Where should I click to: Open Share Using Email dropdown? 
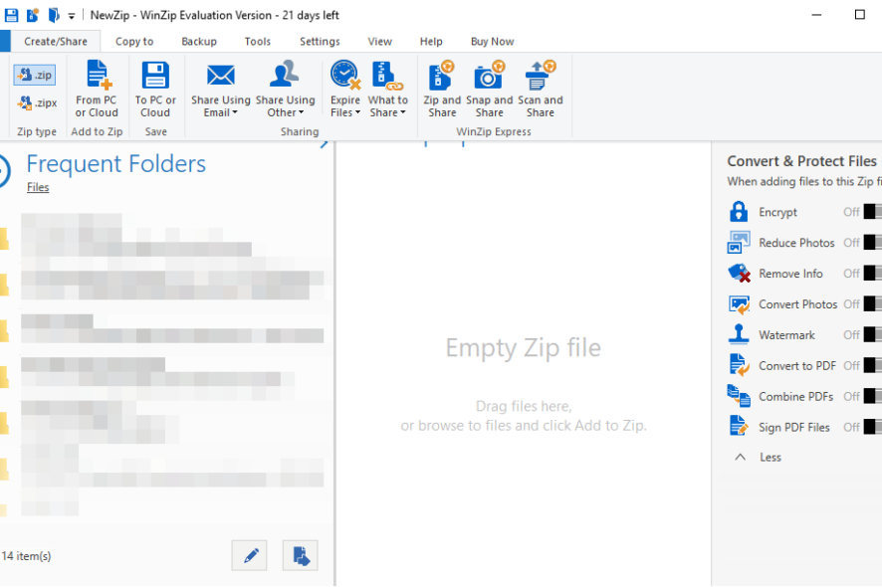(221, 89)
